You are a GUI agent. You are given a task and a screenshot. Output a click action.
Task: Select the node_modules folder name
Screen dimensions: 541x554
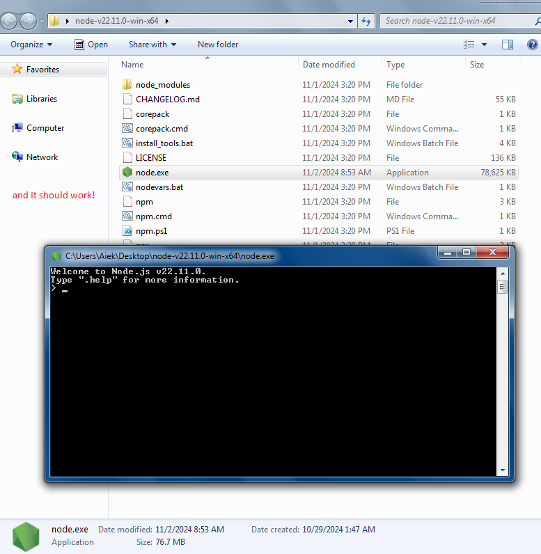pos(163,85)
